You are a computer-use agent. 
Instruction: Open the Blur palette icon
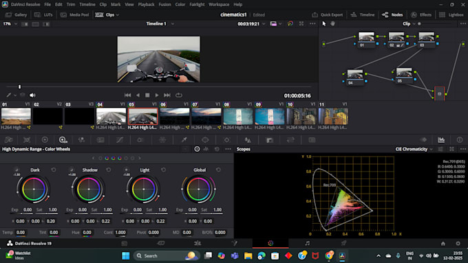click(x=248, y=139)
